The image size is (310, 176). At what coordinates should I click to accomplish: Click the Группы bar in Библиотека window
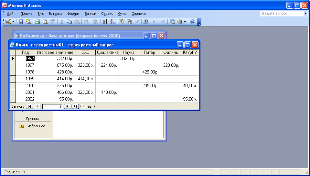(x=33, y=119)
